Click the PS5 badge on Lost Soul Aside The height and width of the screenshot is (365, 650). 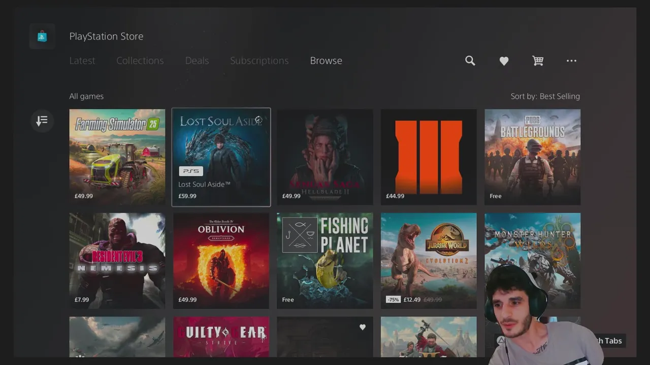pyautogui.click(x=191, y=171)
